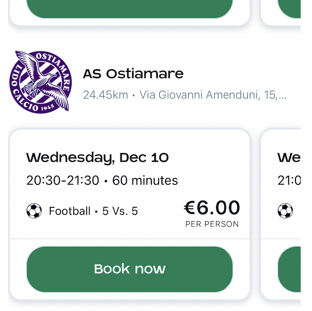Select the Wednesday, Dec 10 heading

[97, 158]
